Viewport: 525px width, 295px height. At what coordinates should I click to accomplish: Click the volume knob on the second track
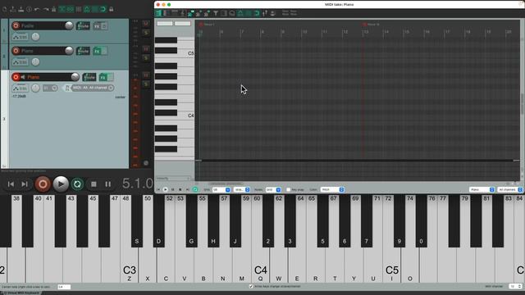click(x=69, y=51)
